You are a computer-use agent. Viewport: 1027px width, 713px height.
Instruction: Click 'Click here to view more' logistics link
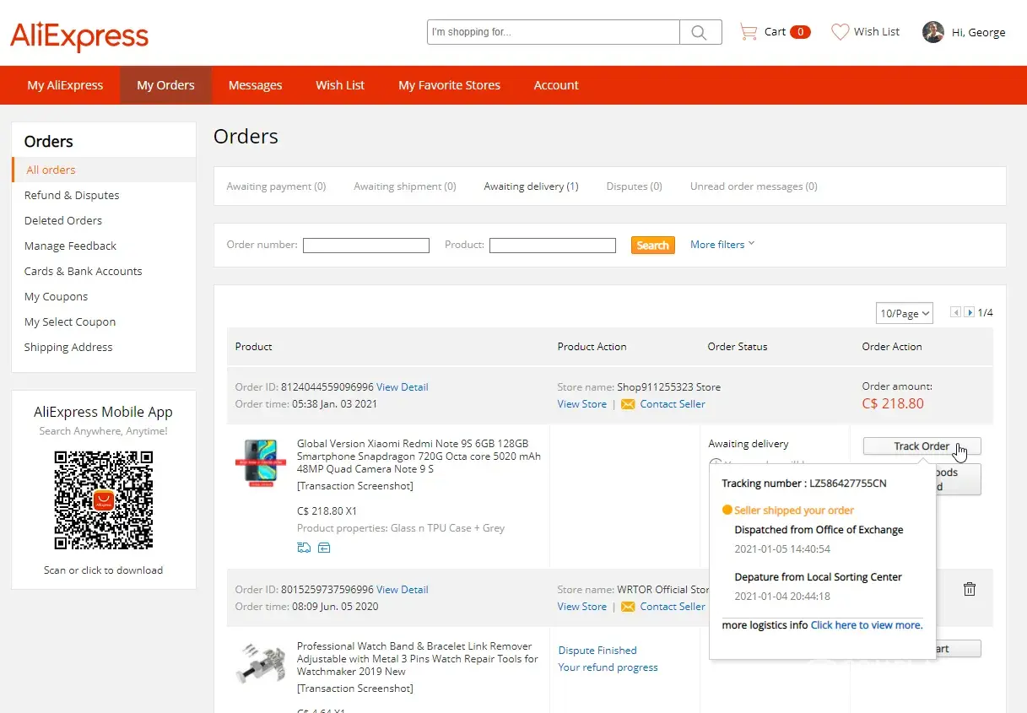coord(866,625)
